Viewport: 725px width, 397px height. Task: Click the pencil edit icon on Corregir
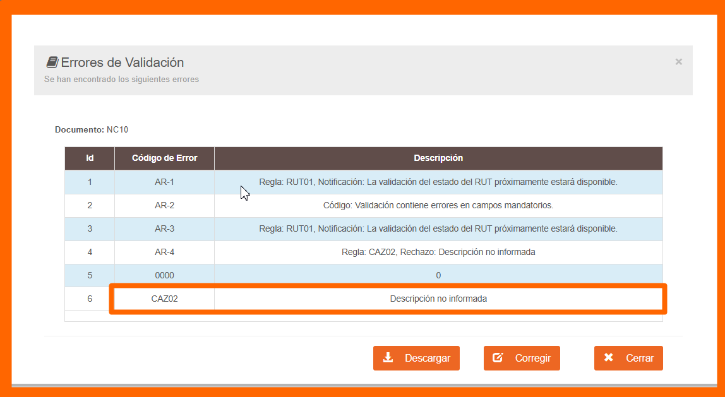(x=498, y=358)
